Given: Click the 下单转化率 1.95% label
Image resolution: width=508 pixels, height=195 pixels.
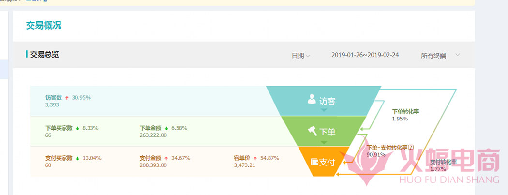Looking at the screenshot, I should pos(405,115).
